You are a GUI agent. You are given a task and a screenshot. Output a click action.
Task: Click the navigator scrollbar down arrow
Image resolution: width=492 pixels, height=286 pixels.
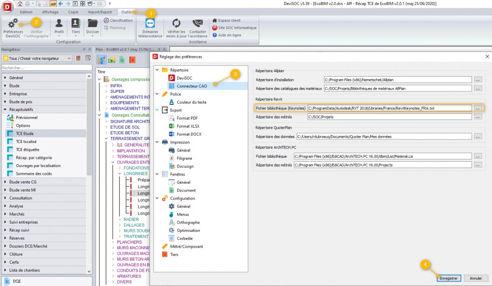[x=89, y=272]
